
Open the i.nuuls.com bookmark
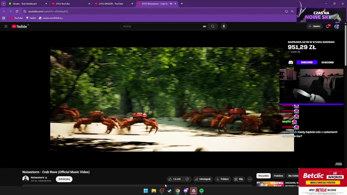[x=51, y=18]
